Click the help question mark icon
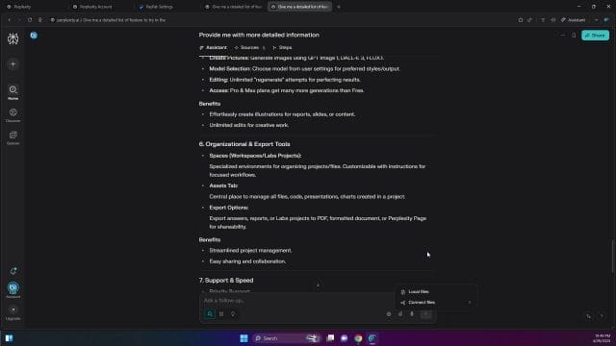 (x=602, y=316)
